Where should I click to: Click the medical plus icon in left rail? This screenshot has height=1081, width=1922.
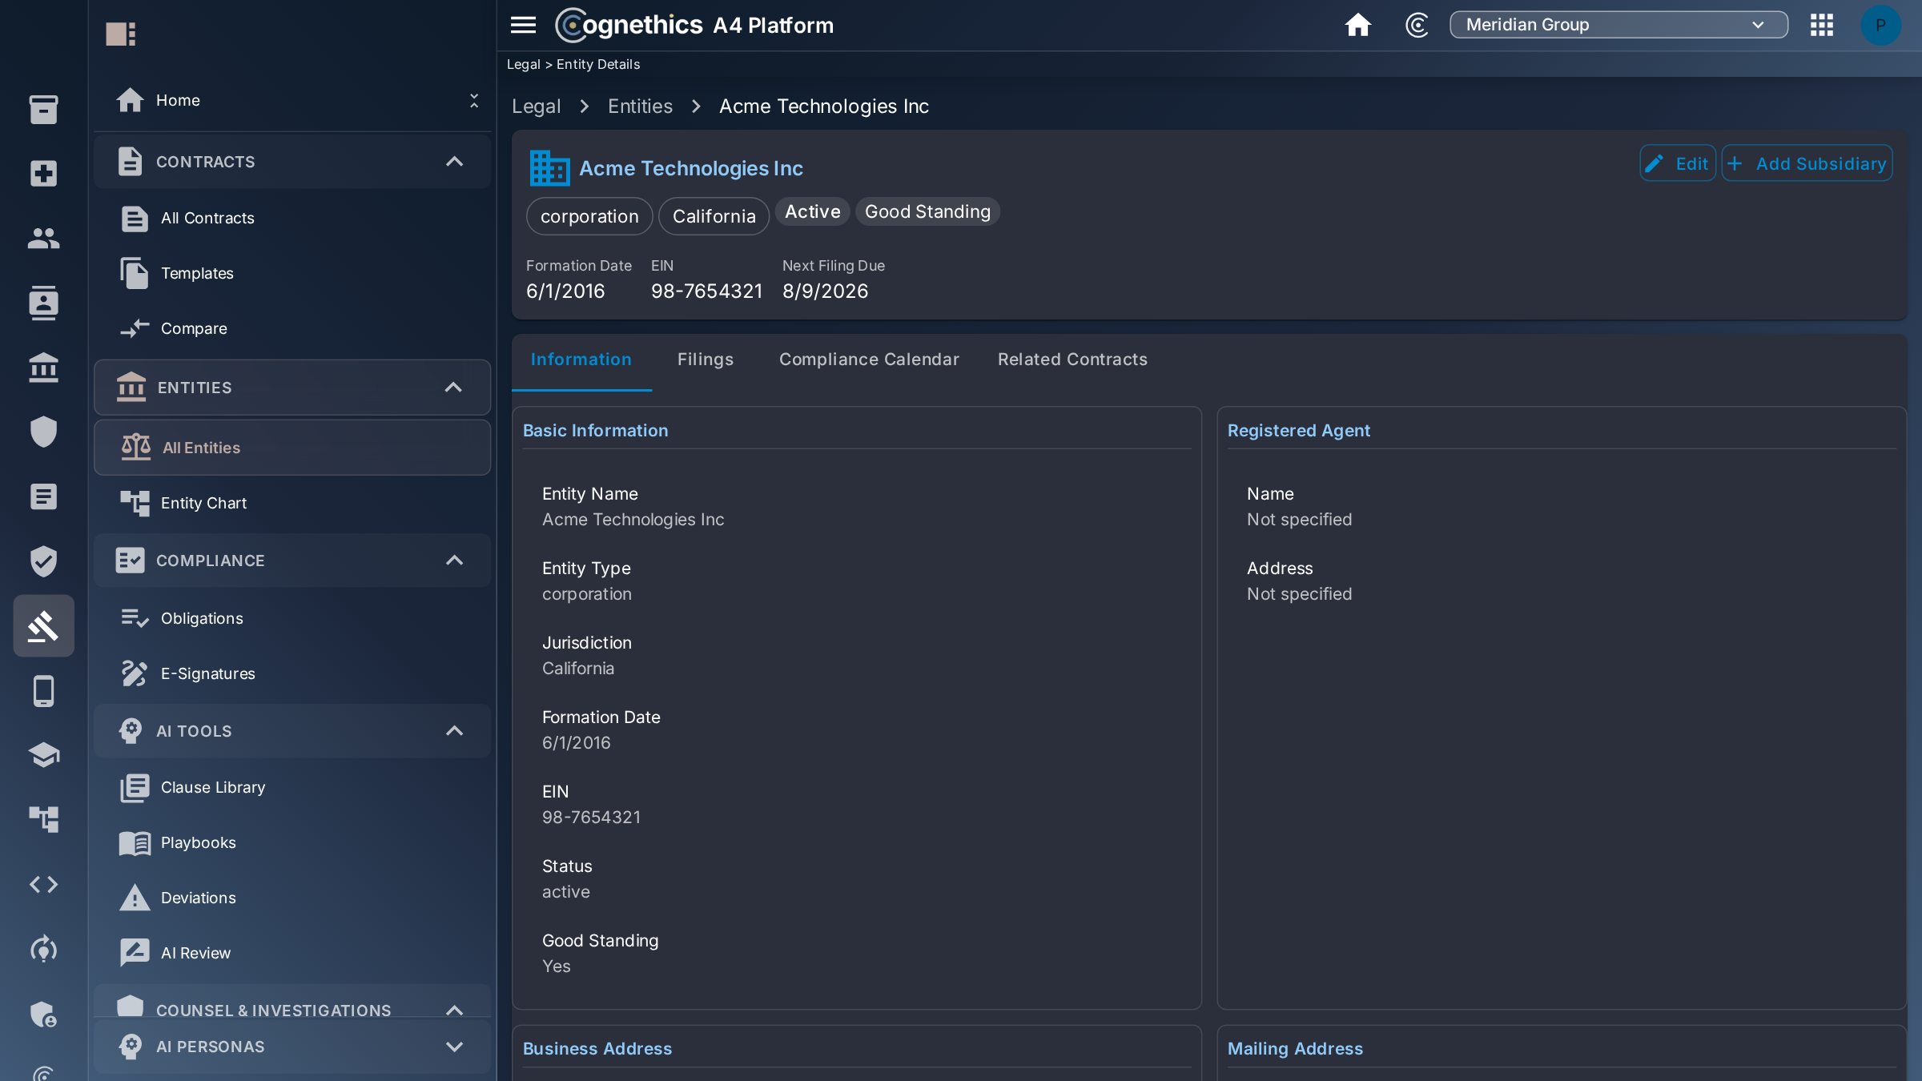43,174
